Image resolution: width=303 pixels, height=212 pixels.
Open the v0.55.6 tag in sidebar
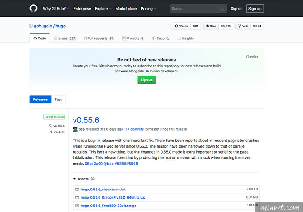[57, 126]
